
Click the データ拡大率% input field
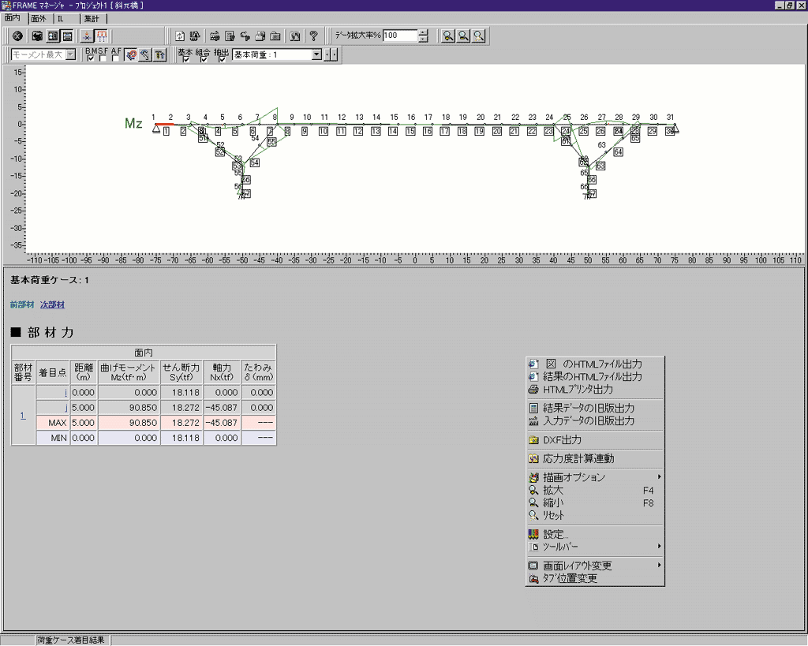click(399, 35)
